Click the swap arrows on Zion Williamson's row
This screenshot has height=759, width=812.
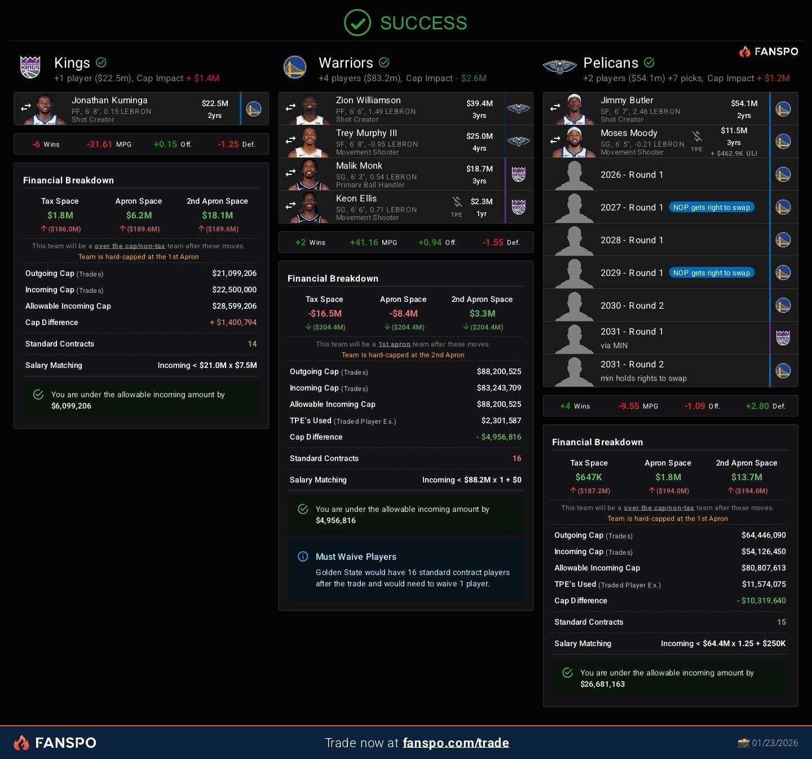tap(290, 107)
